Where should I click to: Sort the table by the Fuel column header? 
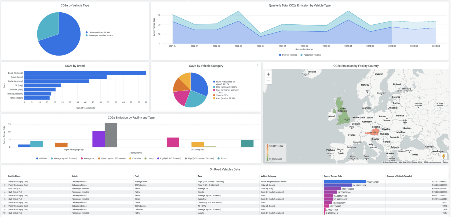tap(137, 176)
